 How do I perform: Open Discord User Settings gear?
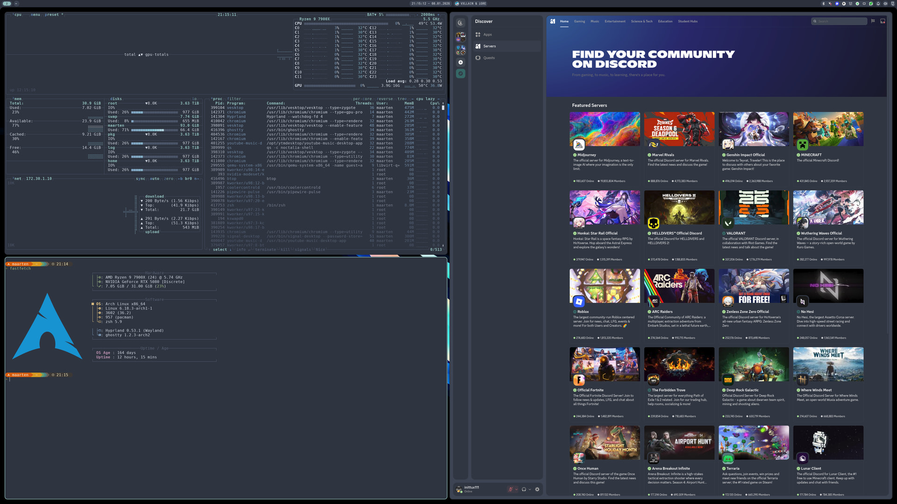point(537,490)
